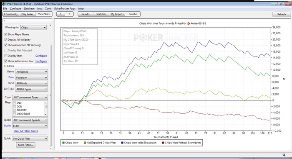The width and height of the screenshot is (292, 159).
Task: Click the PokerTracker title bar app icon
Action: (4, 4)
